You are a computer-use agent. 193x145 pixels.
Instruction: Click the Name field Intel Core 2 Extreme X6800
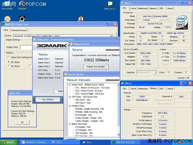coord(155,16)
